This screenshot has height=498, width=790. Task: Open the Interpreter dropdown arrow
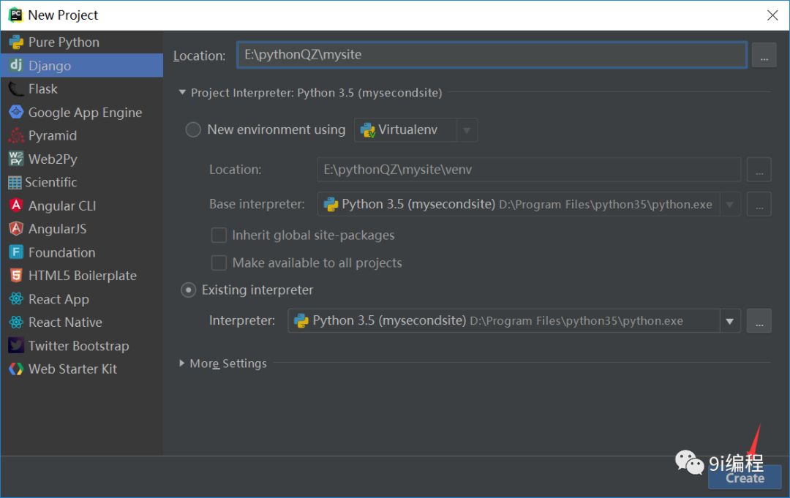[729, 321]
